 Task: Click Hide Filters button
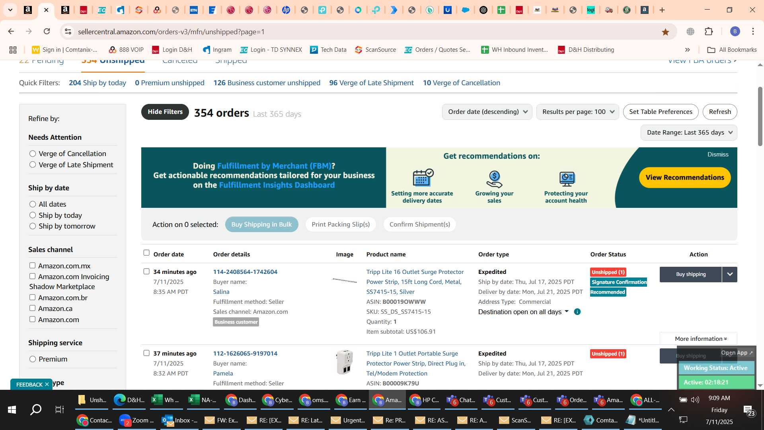tap(165, 112)
